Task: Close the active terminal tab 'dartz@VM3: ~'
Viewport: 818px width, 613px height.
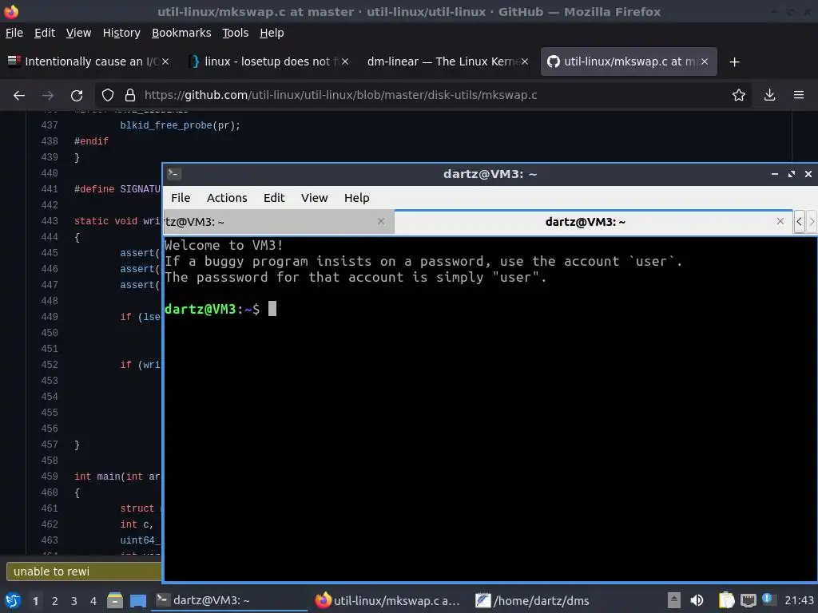Action: click(780, 222)
